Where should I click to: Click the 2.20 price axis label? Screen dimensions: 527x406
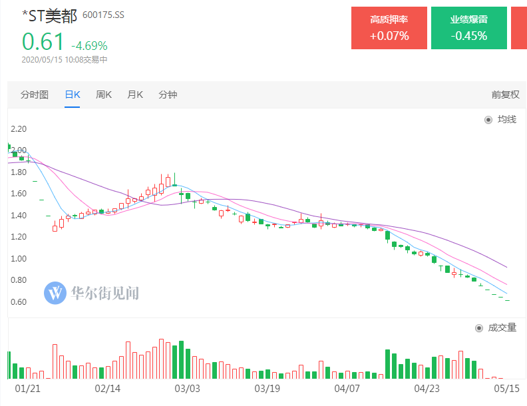click(19, 129)
